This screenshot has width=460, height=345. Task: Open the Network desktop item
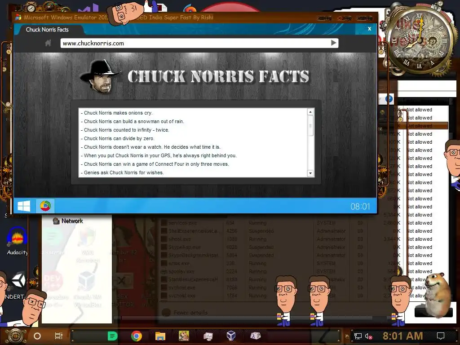(68, 221)
